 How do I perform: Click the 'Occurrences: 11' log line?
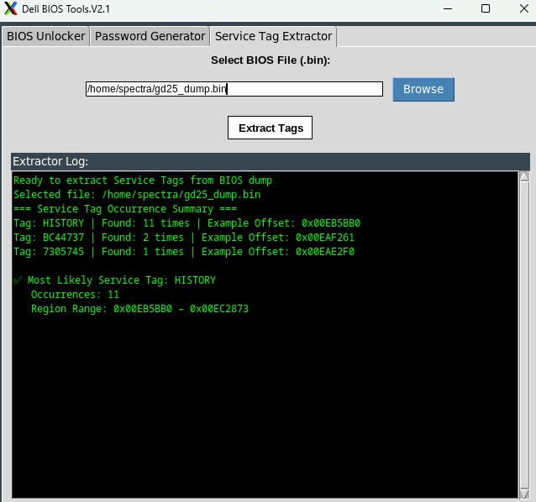point(75,295)
